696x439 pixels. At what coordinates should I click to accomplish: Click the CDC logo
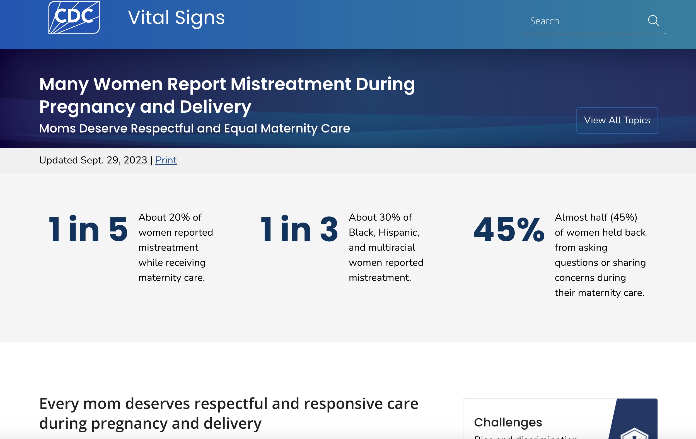pos(74,17)
